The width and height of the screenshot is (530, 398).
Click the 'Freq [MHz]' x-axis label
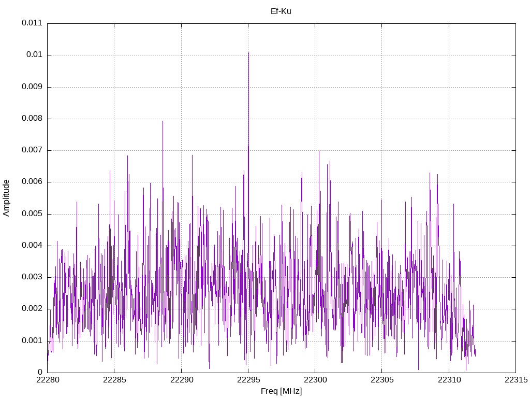(281, 391)
